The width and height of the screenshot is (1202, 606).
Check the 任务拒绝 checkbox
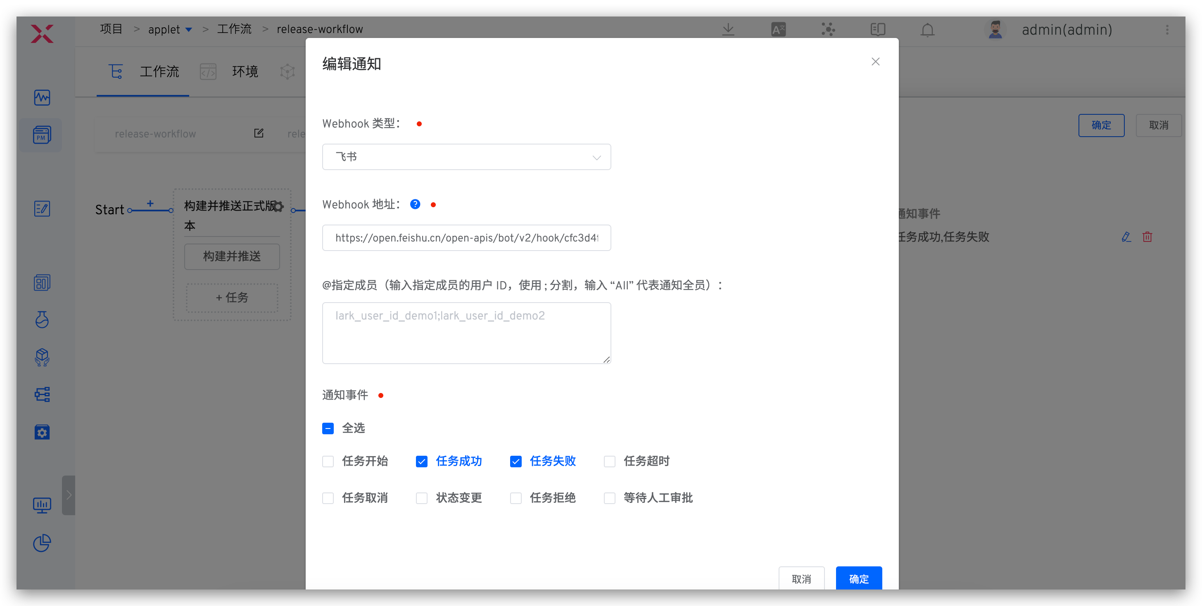(515, 498)
